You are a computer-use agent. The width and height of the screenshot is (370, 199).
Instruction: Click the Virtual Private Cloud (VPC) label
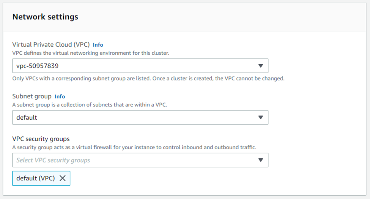(x=51, y=44)
